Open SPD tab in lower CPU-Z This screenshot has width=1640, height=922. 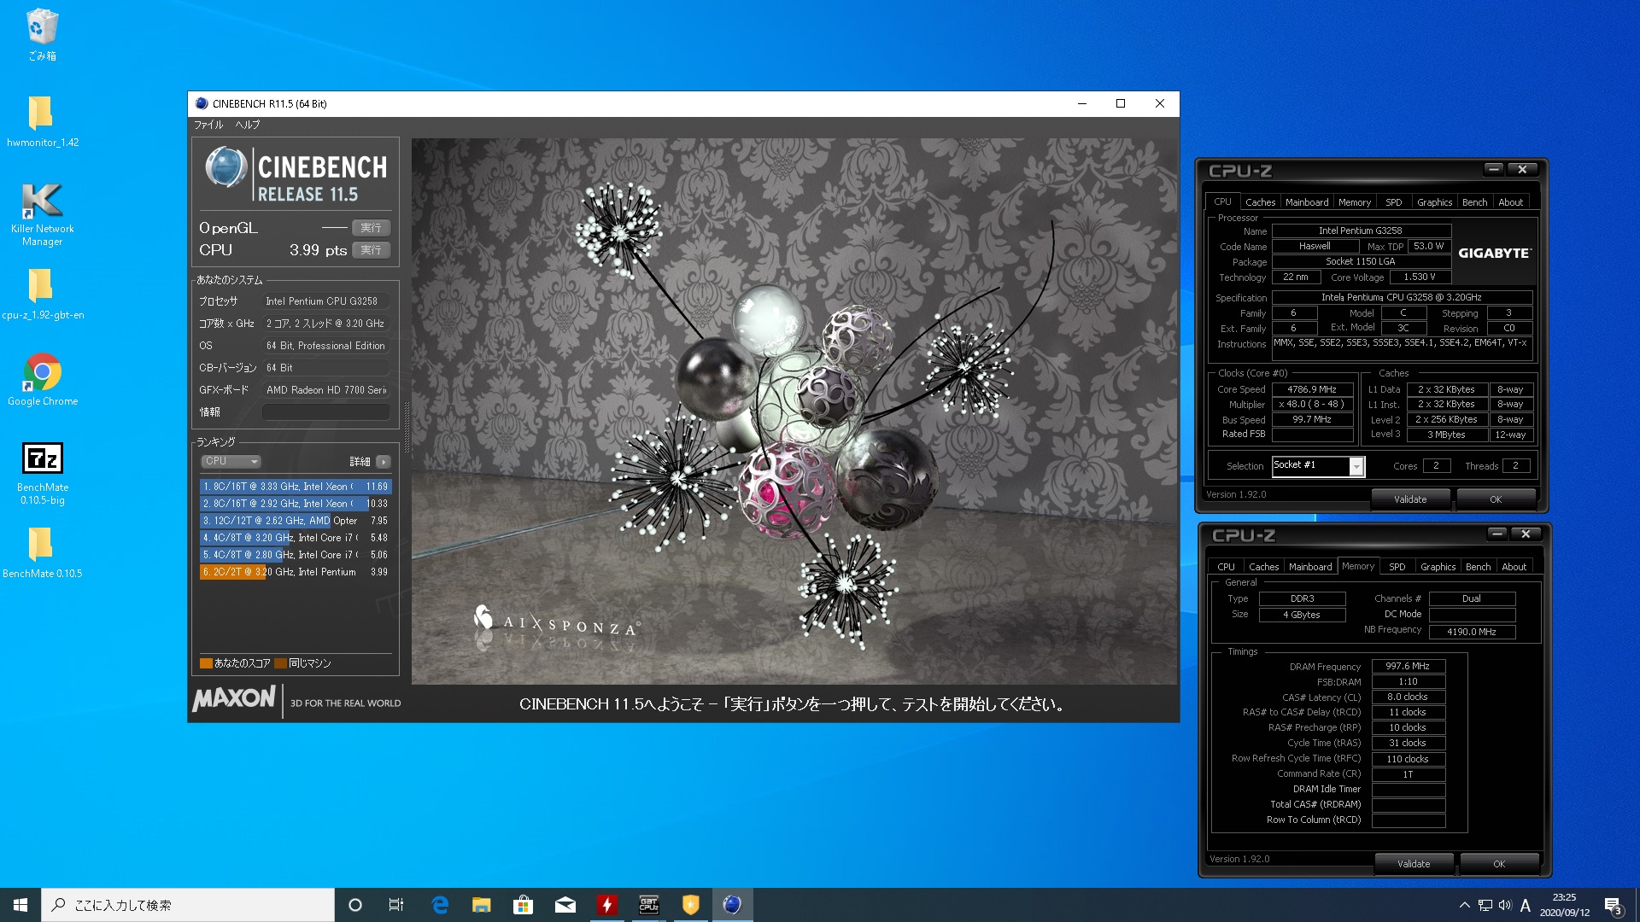pos(1397,567)
